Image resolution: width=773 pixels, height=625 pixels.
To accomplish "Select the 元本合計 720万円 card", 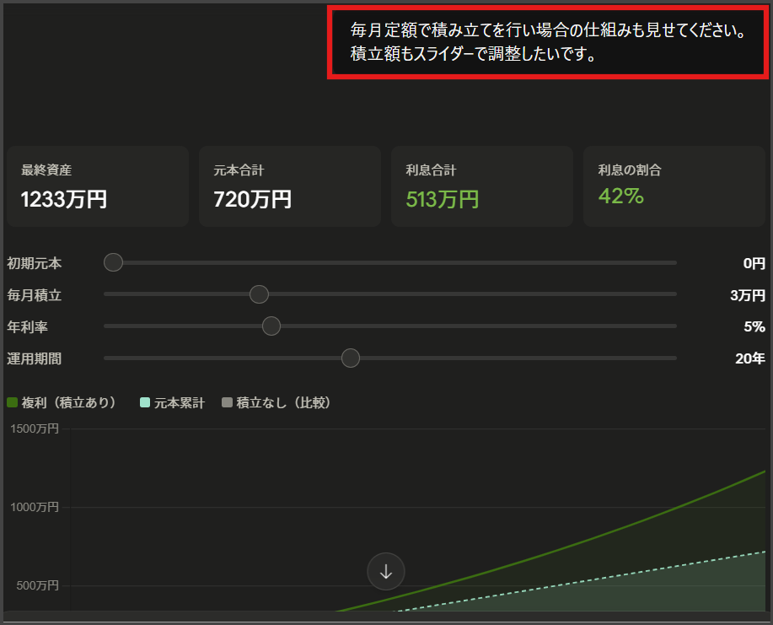I will click(290, 186).
